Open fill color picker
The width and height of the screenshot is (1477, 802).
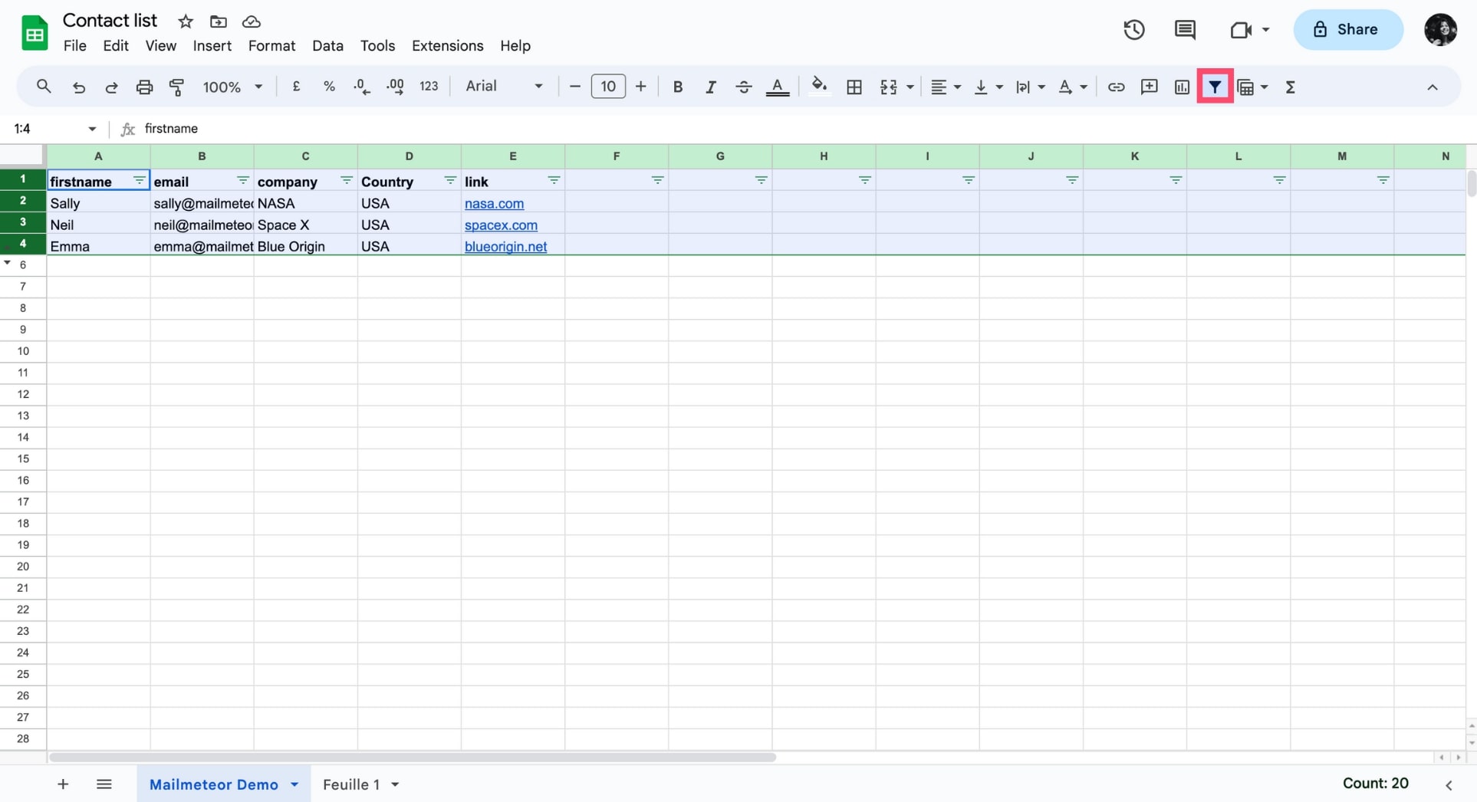pyautogui.click(x=819, y=85)
